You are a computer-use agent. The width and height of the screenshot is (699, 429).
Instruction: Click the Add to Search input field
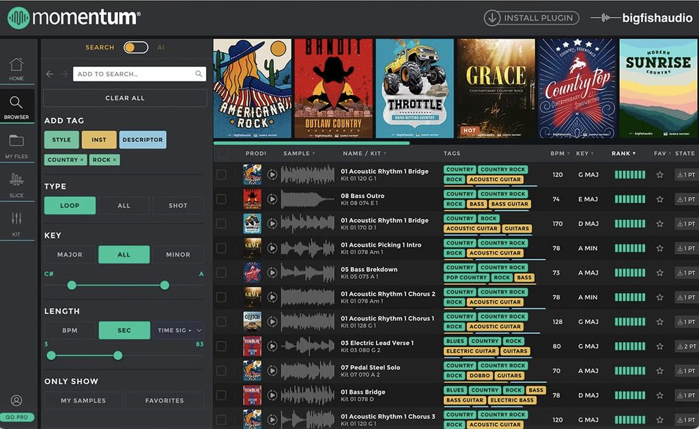pyautogui.click(x=139, y=74)
